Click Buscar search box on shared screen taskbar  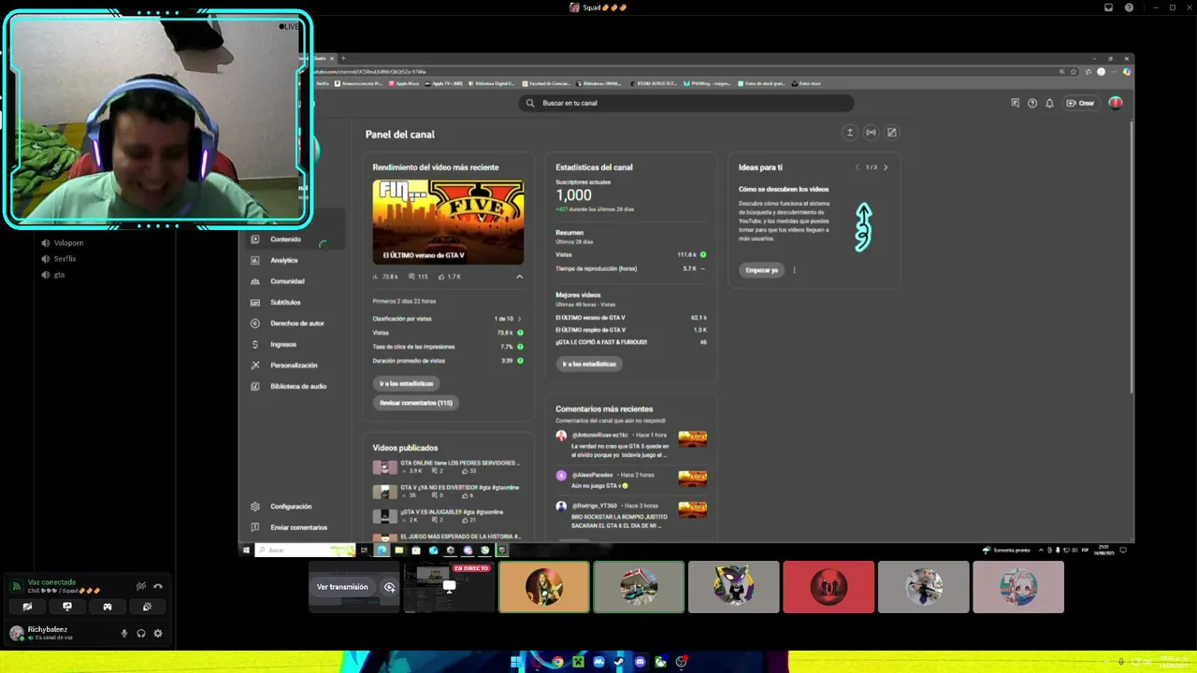pos(305,551)
